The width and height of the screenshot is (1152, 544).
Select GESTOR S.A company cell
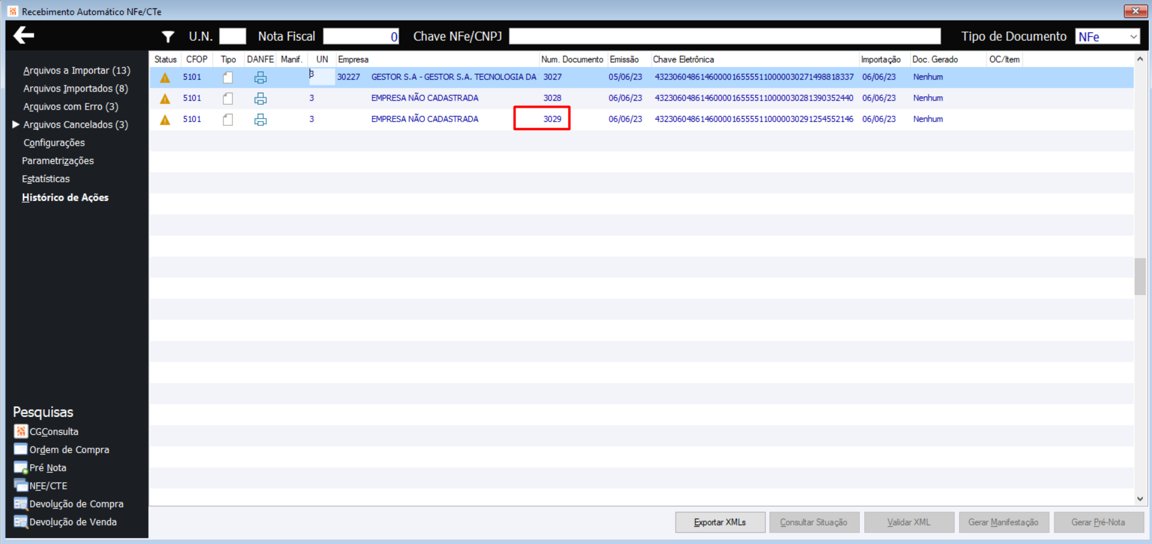click(x=453, y=77)
